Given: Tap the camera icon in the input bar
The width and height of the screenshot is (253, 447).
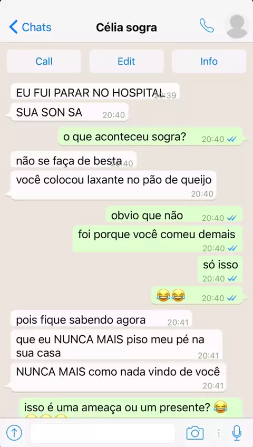Looking at the screenshot, I should coord(195,433).
